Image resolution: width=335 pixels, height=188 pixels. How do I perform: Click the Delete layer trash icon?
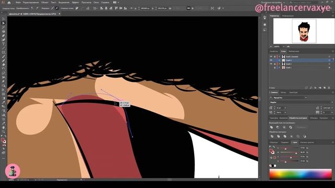click(329, 88)
